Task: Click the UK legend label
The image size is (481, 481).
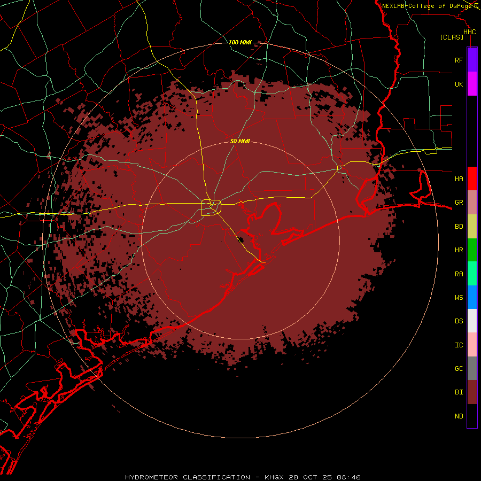Action: [459, 84]
